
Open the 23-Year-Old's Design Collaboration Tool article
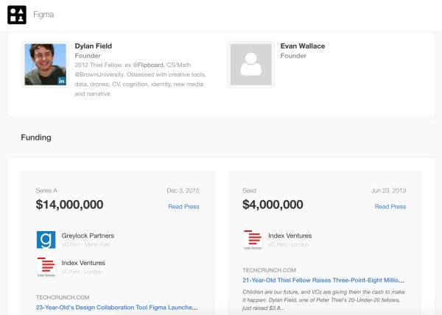pyautogui.click(x=116, y=308)
